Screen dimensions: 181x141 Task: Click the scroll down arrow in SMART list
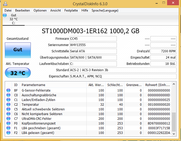coord(174,134)
